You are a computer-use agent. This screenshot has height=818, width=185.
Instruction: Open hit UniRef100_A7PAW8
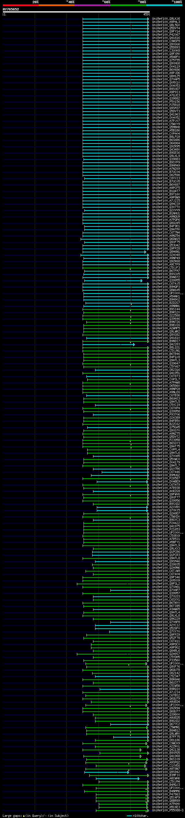click(166, 382)
